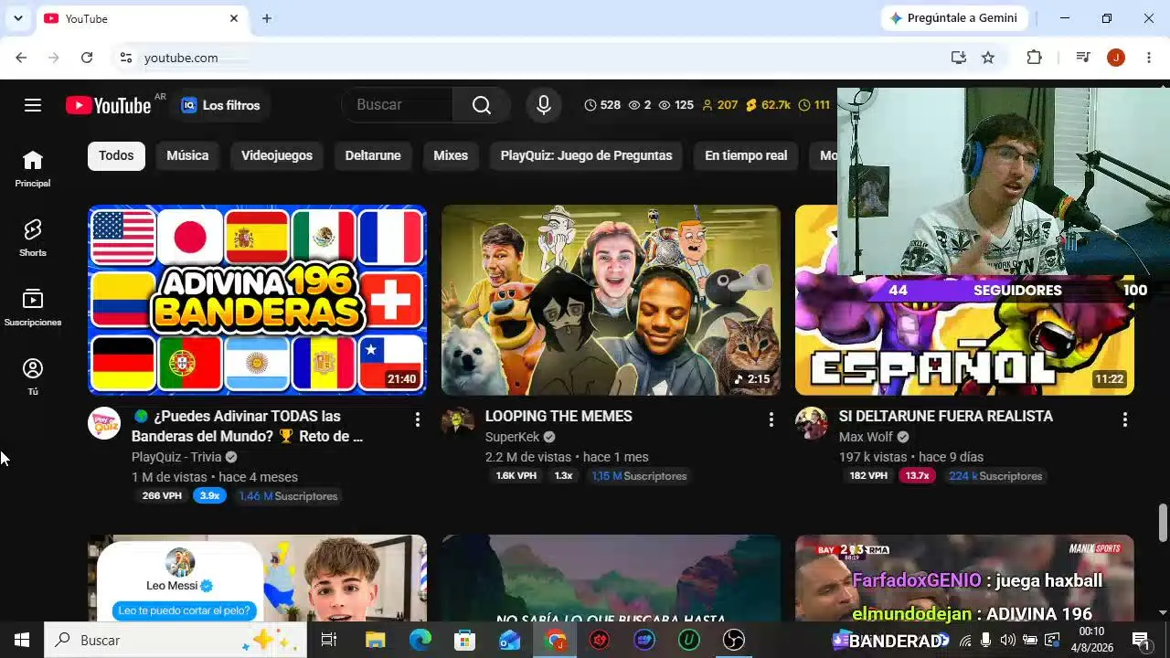1170x658 pixels.
Task: Launch Microsoft Edge from the taskbar
Action: coord(420,640)
